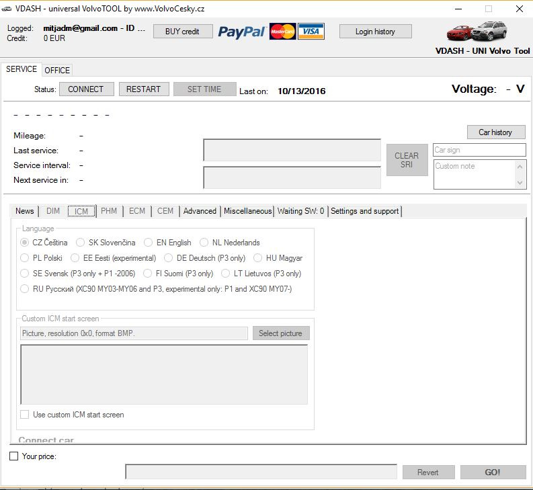Screen dimensions: 533x490
Task: Select NL Nederlands language option
Action: click(x=204, y=243)
